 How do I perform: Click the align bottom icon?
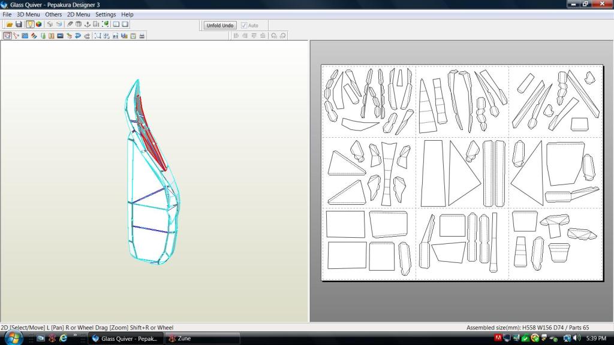tap(263, 35)
